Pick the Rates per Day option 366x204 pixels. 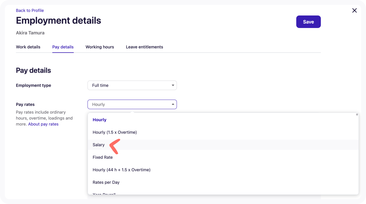coord(106,182)
